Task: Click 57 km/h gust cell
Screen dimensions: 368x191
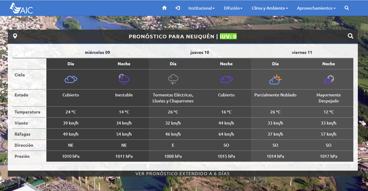Action: click(x=329, y=134)
